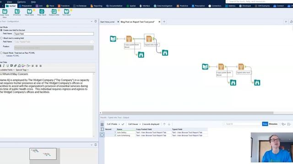293x164 pixels.
Task: Click the Validate PCXML link
Action: pyautogui.click(x=12, y=56)
